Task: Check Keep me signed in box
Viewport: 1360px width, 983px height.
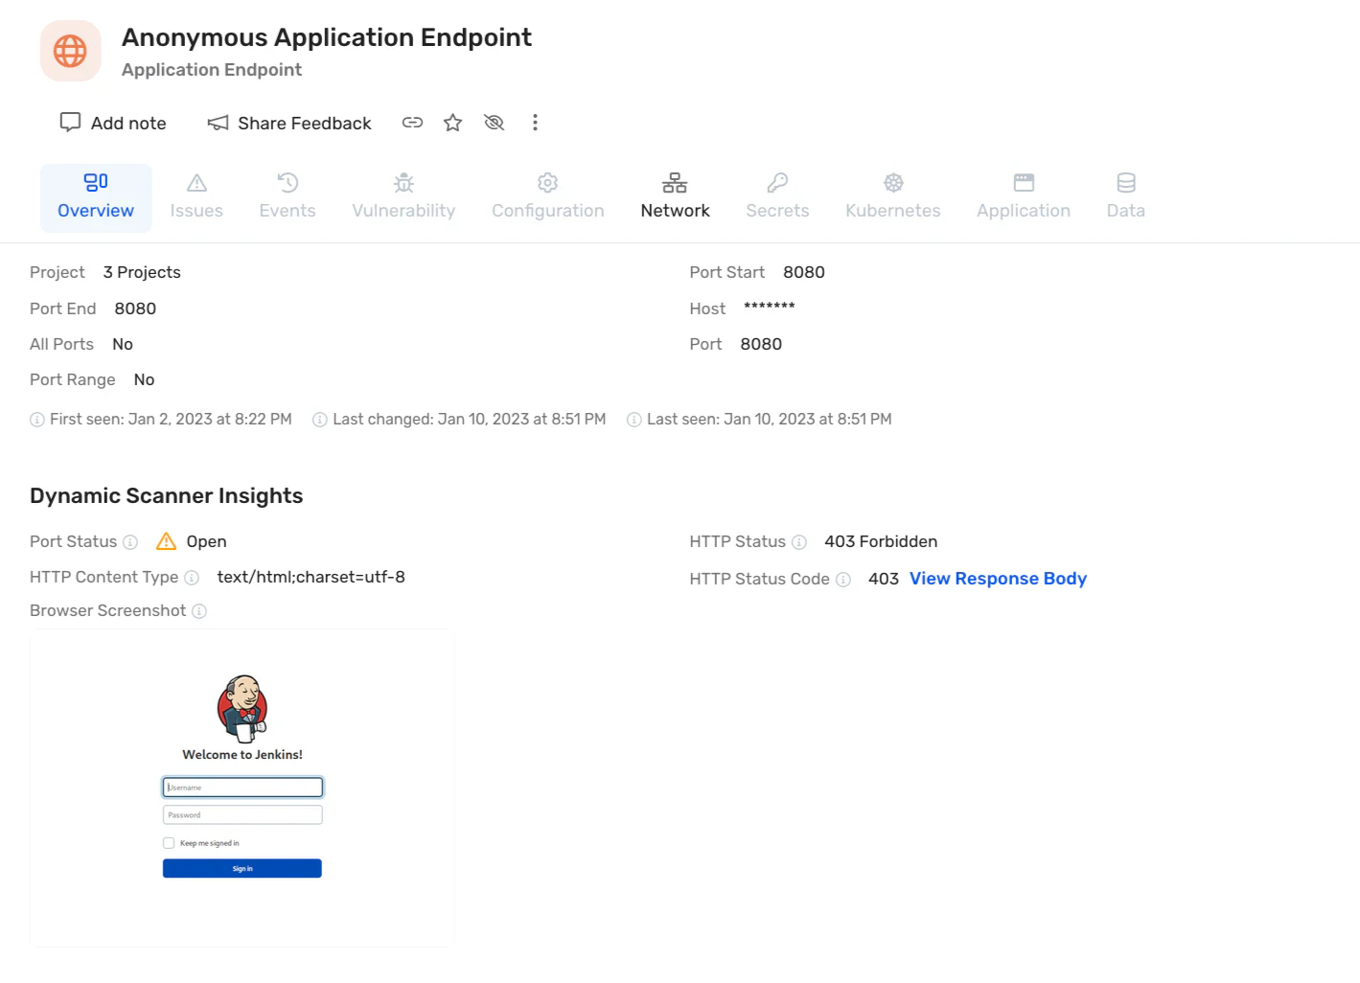Action: click(169, 843)
